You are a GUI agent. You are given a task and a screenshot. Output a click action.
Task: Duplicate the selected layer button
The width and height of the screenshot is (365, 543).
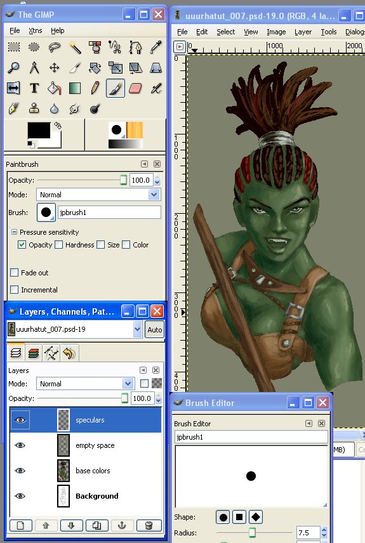tap(96, 525)
